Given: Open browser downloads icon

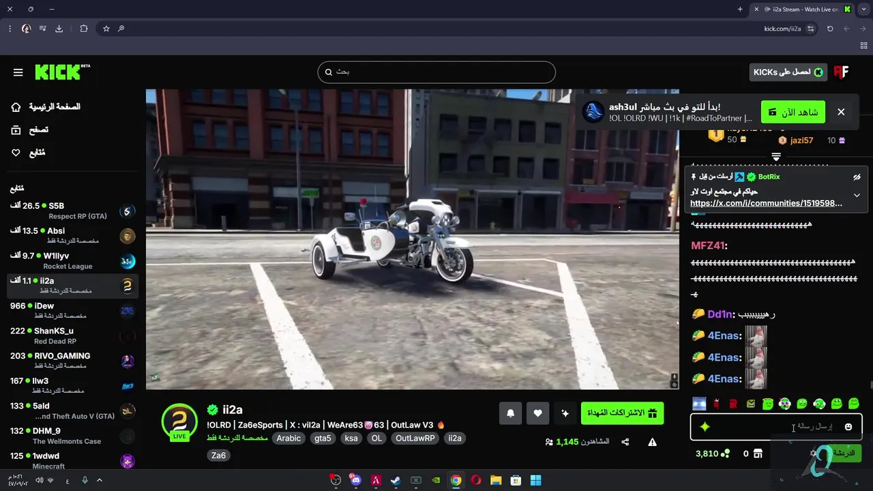Looking at the screenshot, I should coord(59,29).
